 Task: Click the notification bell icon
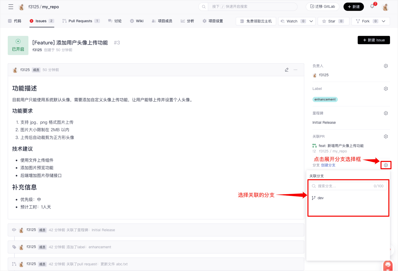point(372,6)
